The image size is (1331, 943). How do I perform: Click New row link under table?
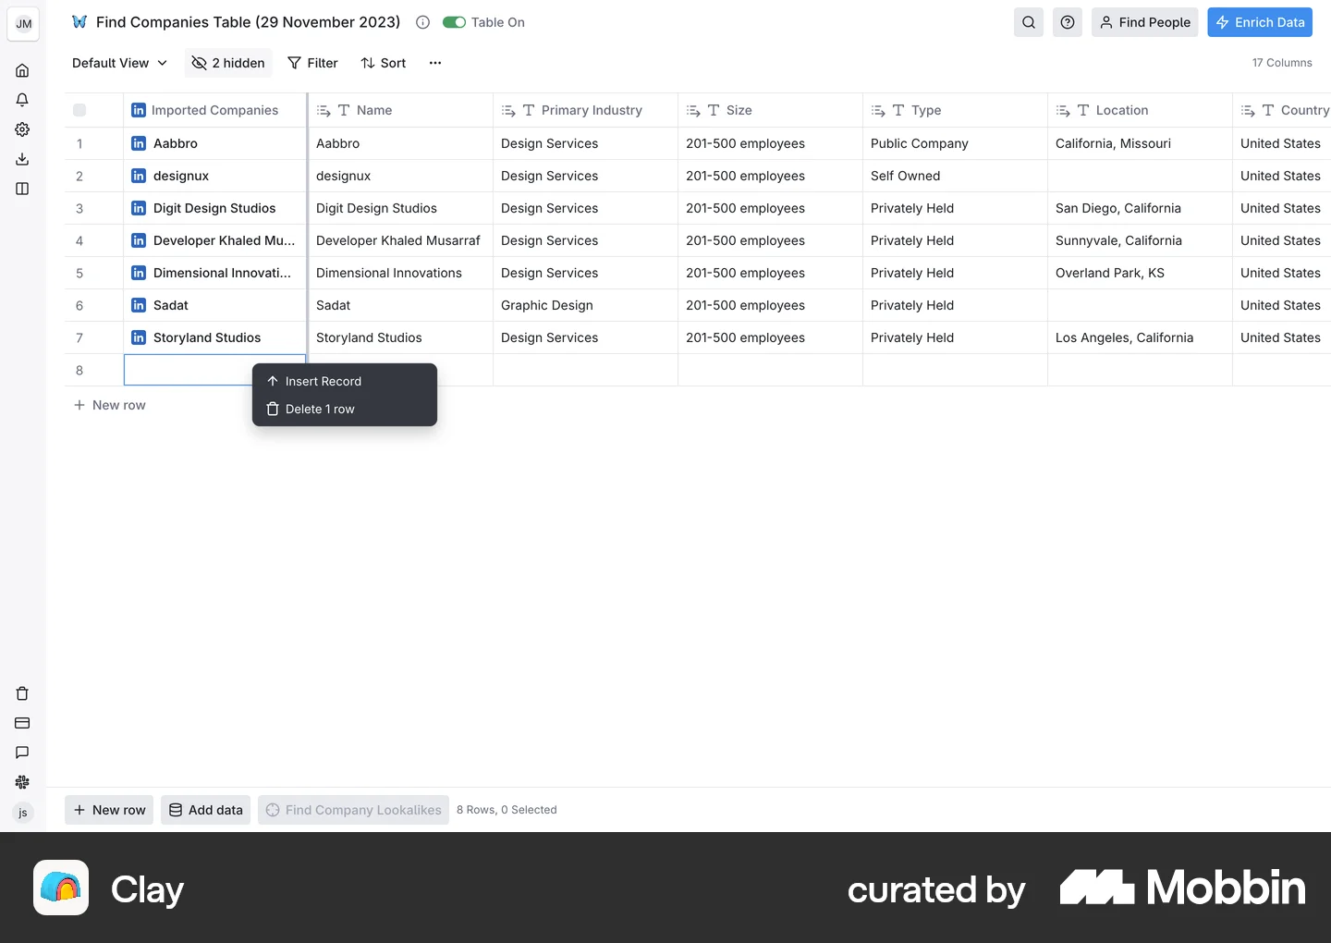pyautogui.click(x=110, y=405)
